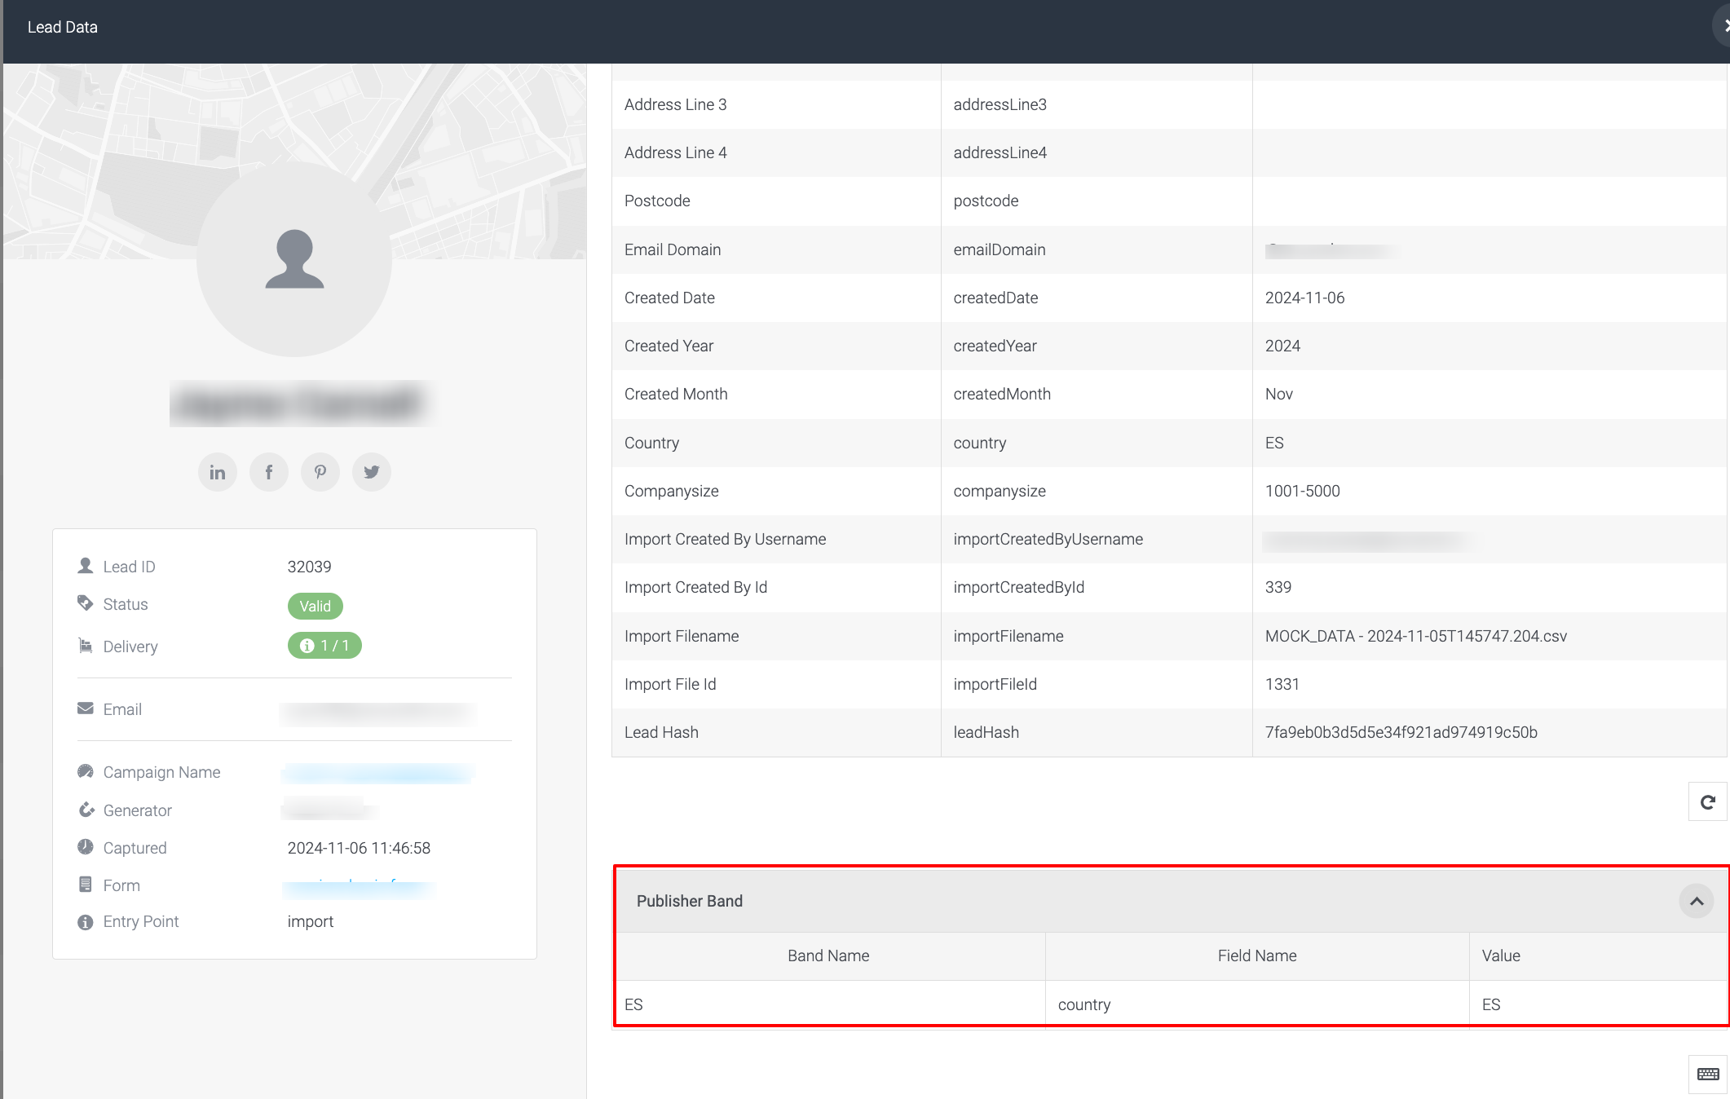1730x1099 pixels.
Task: Click the info icon in Delivery badge
Action: [x=307, y=646]
